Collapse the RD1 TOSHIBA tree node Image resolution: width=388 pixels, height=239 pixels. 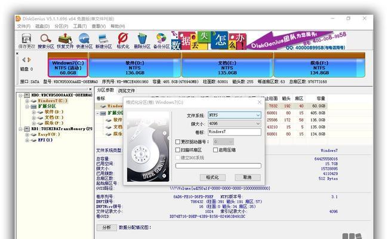(x=20, y=129)
